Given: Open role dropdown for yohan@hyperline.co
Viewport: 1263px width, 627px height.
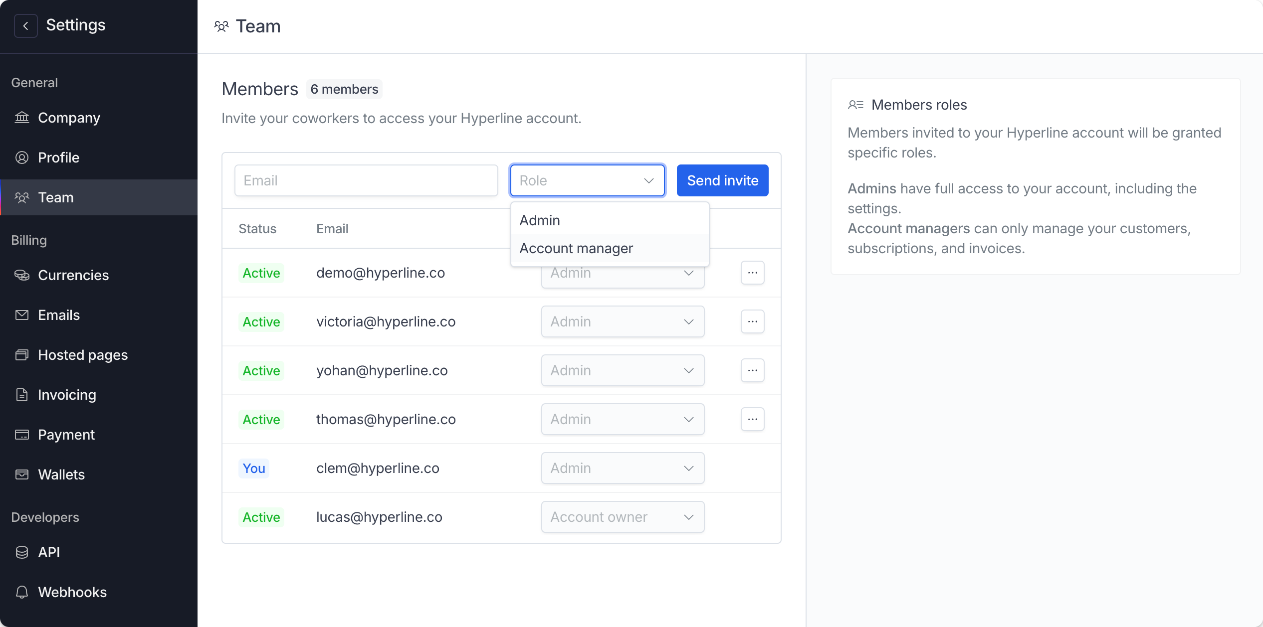Looking at the screenshot, I should point(623,370).
